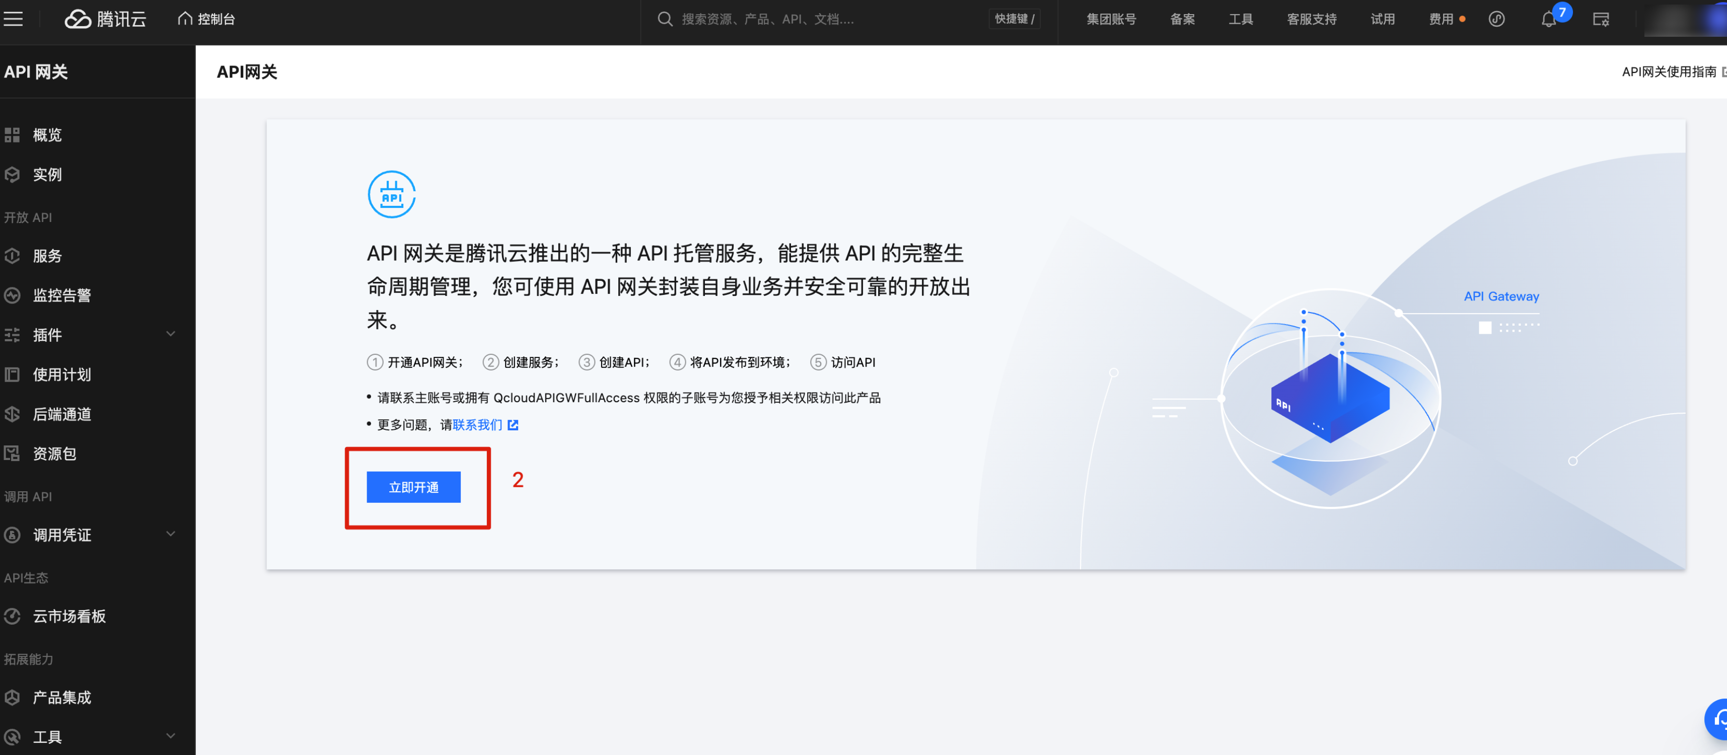1727x755 pixels.
Task: Expand the 插件 submenu chevron
Action: coord(171,334)
